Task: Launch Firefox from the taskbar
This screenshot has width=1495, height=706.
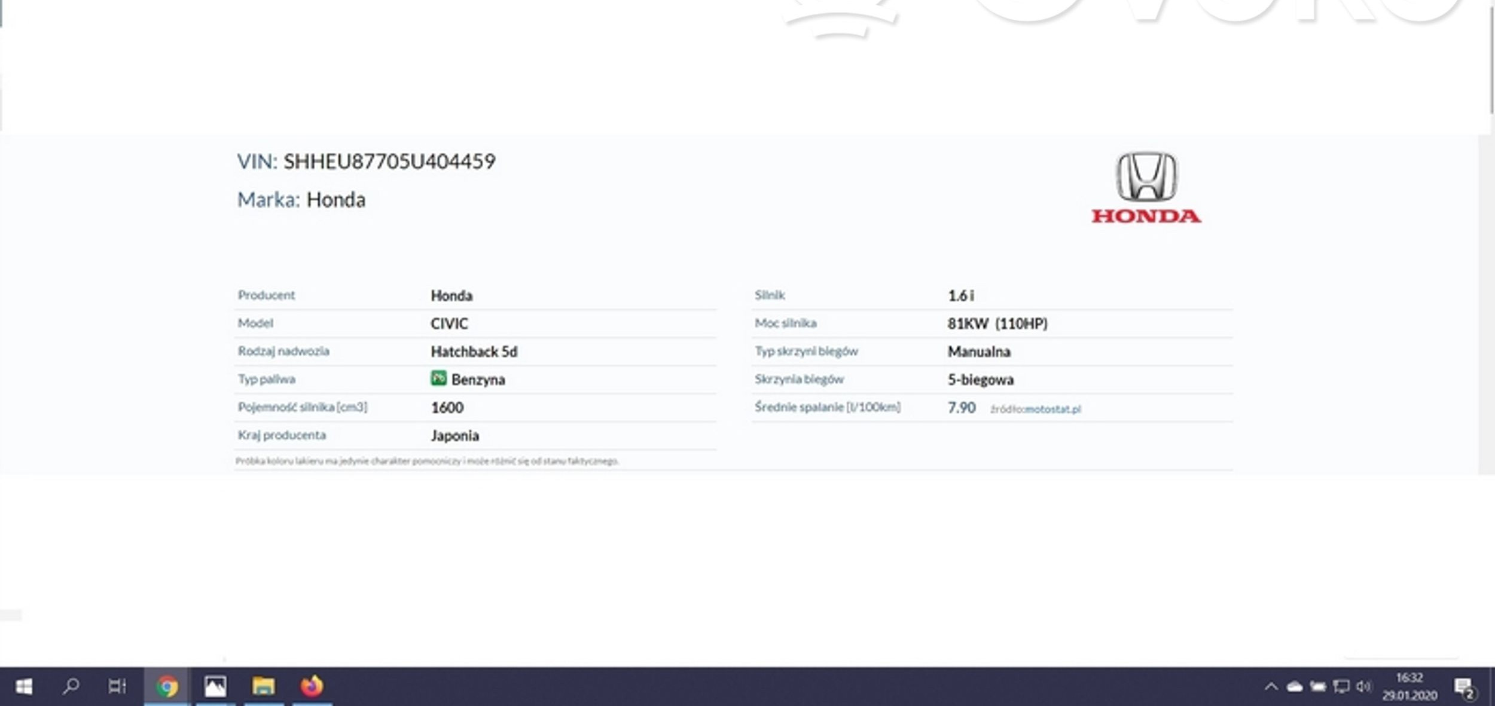Action: coord(312,686)
